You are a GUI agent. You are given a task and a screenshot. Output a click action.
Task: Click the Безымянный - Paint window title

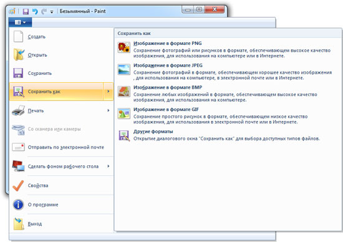[x=83, y=11]
